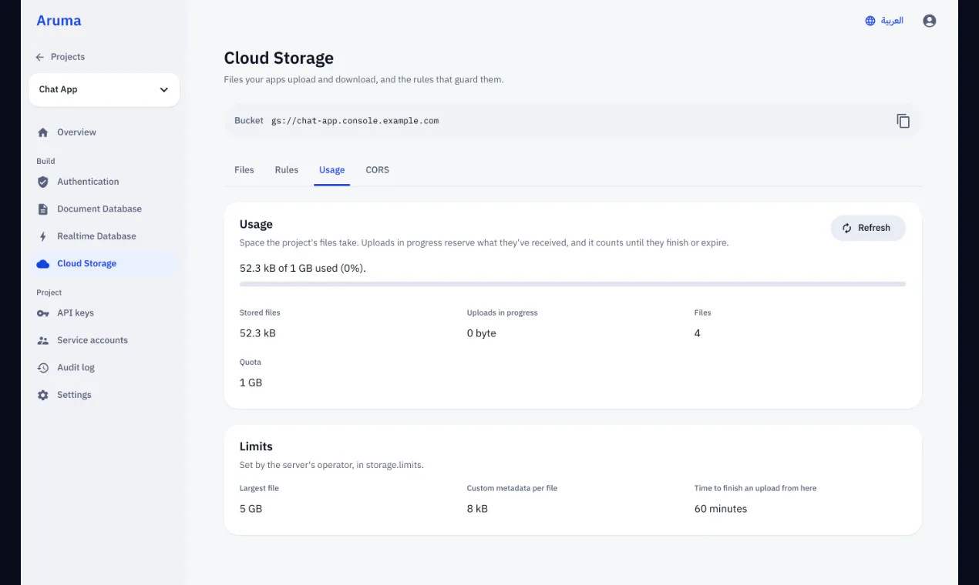The width and height of the screenshot is (979, 585).
Task: Click the Largest file value 5 GB
Action: point(251,509)
